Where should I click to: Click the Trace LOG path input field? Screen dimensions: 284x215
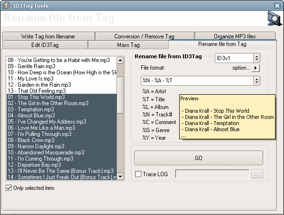(x=212, y=174)
